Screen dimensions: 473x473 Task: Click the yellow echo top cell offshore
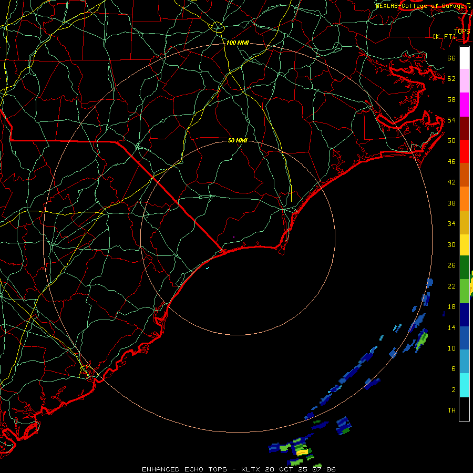(302, 452)
